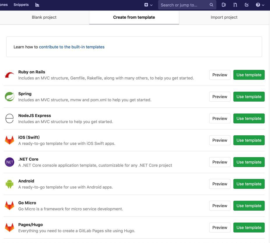
Task: Open the merge requests icon
Action: (235, 5)
